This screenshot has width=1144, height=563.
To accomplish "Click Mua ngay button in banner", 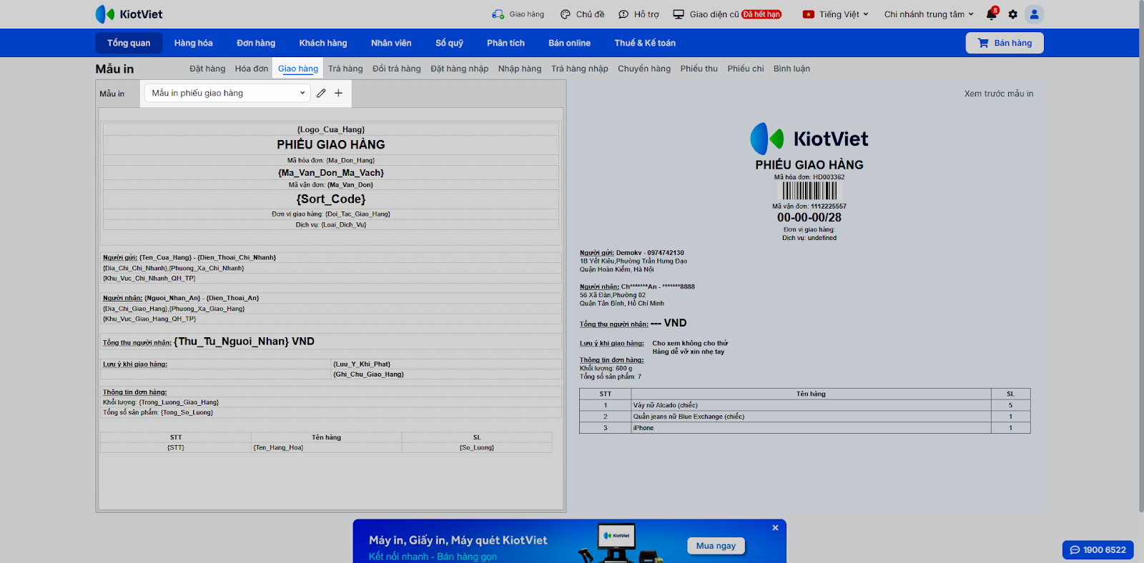I will pyautogui.click(x=716, y=546).
